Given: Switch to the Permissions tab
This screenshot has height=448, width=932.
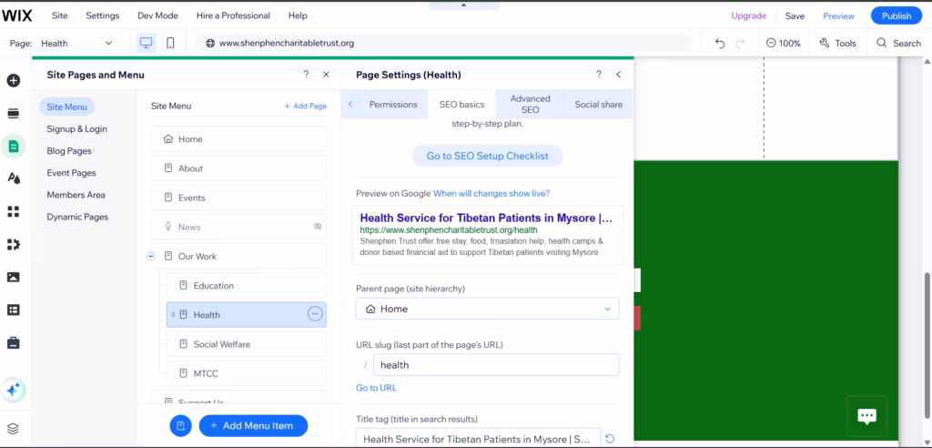Looking at the screenshot, I should tap(393, 104).
